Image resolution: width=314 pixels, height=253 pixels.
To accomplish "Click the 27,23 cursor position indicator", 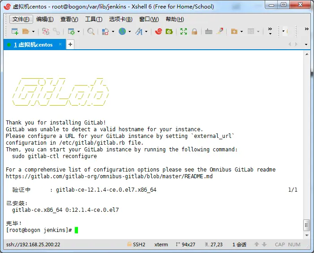I will click(214, 244).
